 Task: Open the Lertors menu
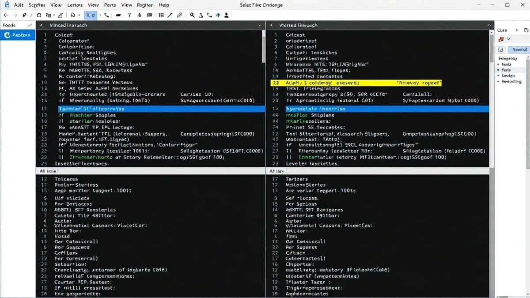pyautogui.click(x=75, y=5)
